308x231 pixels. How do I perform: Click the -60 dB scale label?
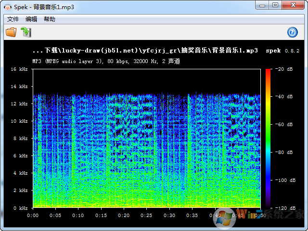[284, 124]
